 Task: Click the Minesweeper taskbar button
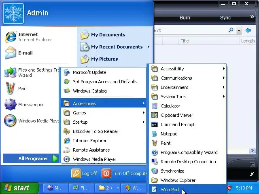coord(56,188)
